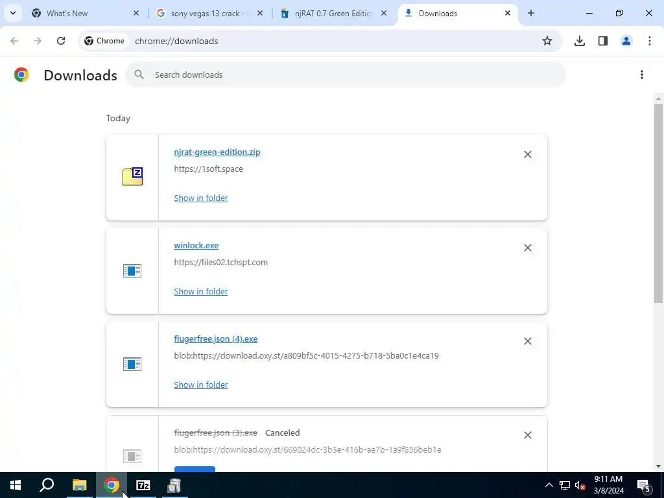Click the https://files02.tchspt.com source URL
The height and width of the screenshot is (498, 664).
220,263
